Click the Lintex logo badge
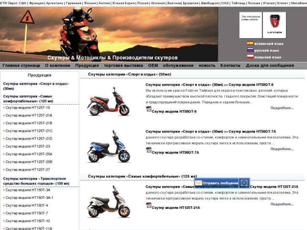This screenshot has width=307, height=230. click(x=274, y=24)
